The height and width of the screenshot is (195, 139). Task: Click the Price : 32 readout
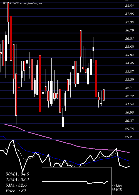[x=16, y=191]
